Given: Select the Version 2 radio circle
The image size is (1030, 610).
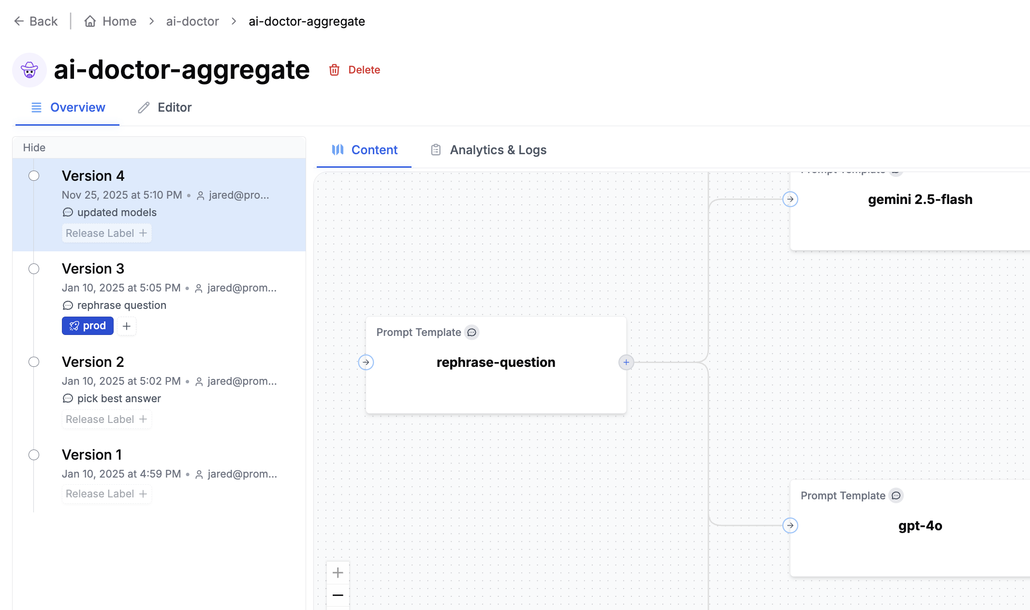Looking at the screenshot, I should pyautogui.click(x=34, y=362).
